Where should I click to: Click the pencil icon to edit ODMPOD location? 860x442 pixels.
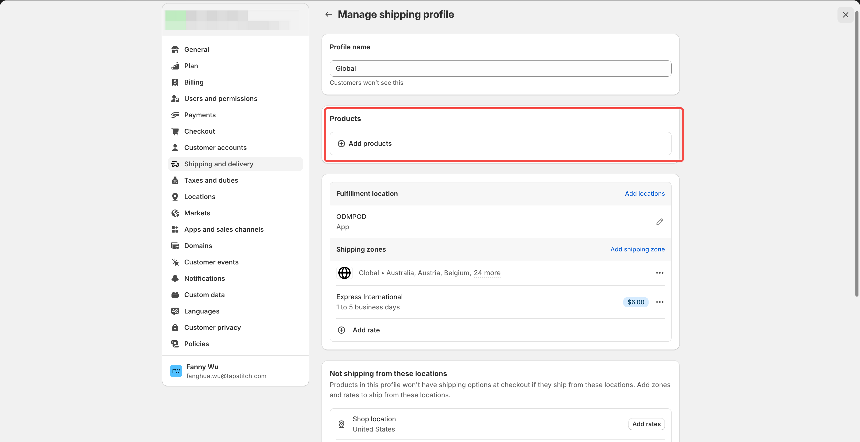tap(659, 222)
